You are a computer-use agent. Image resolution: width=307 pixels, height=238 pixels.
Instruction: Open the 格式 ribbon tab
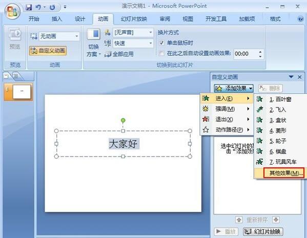click(x=275, y=19)
